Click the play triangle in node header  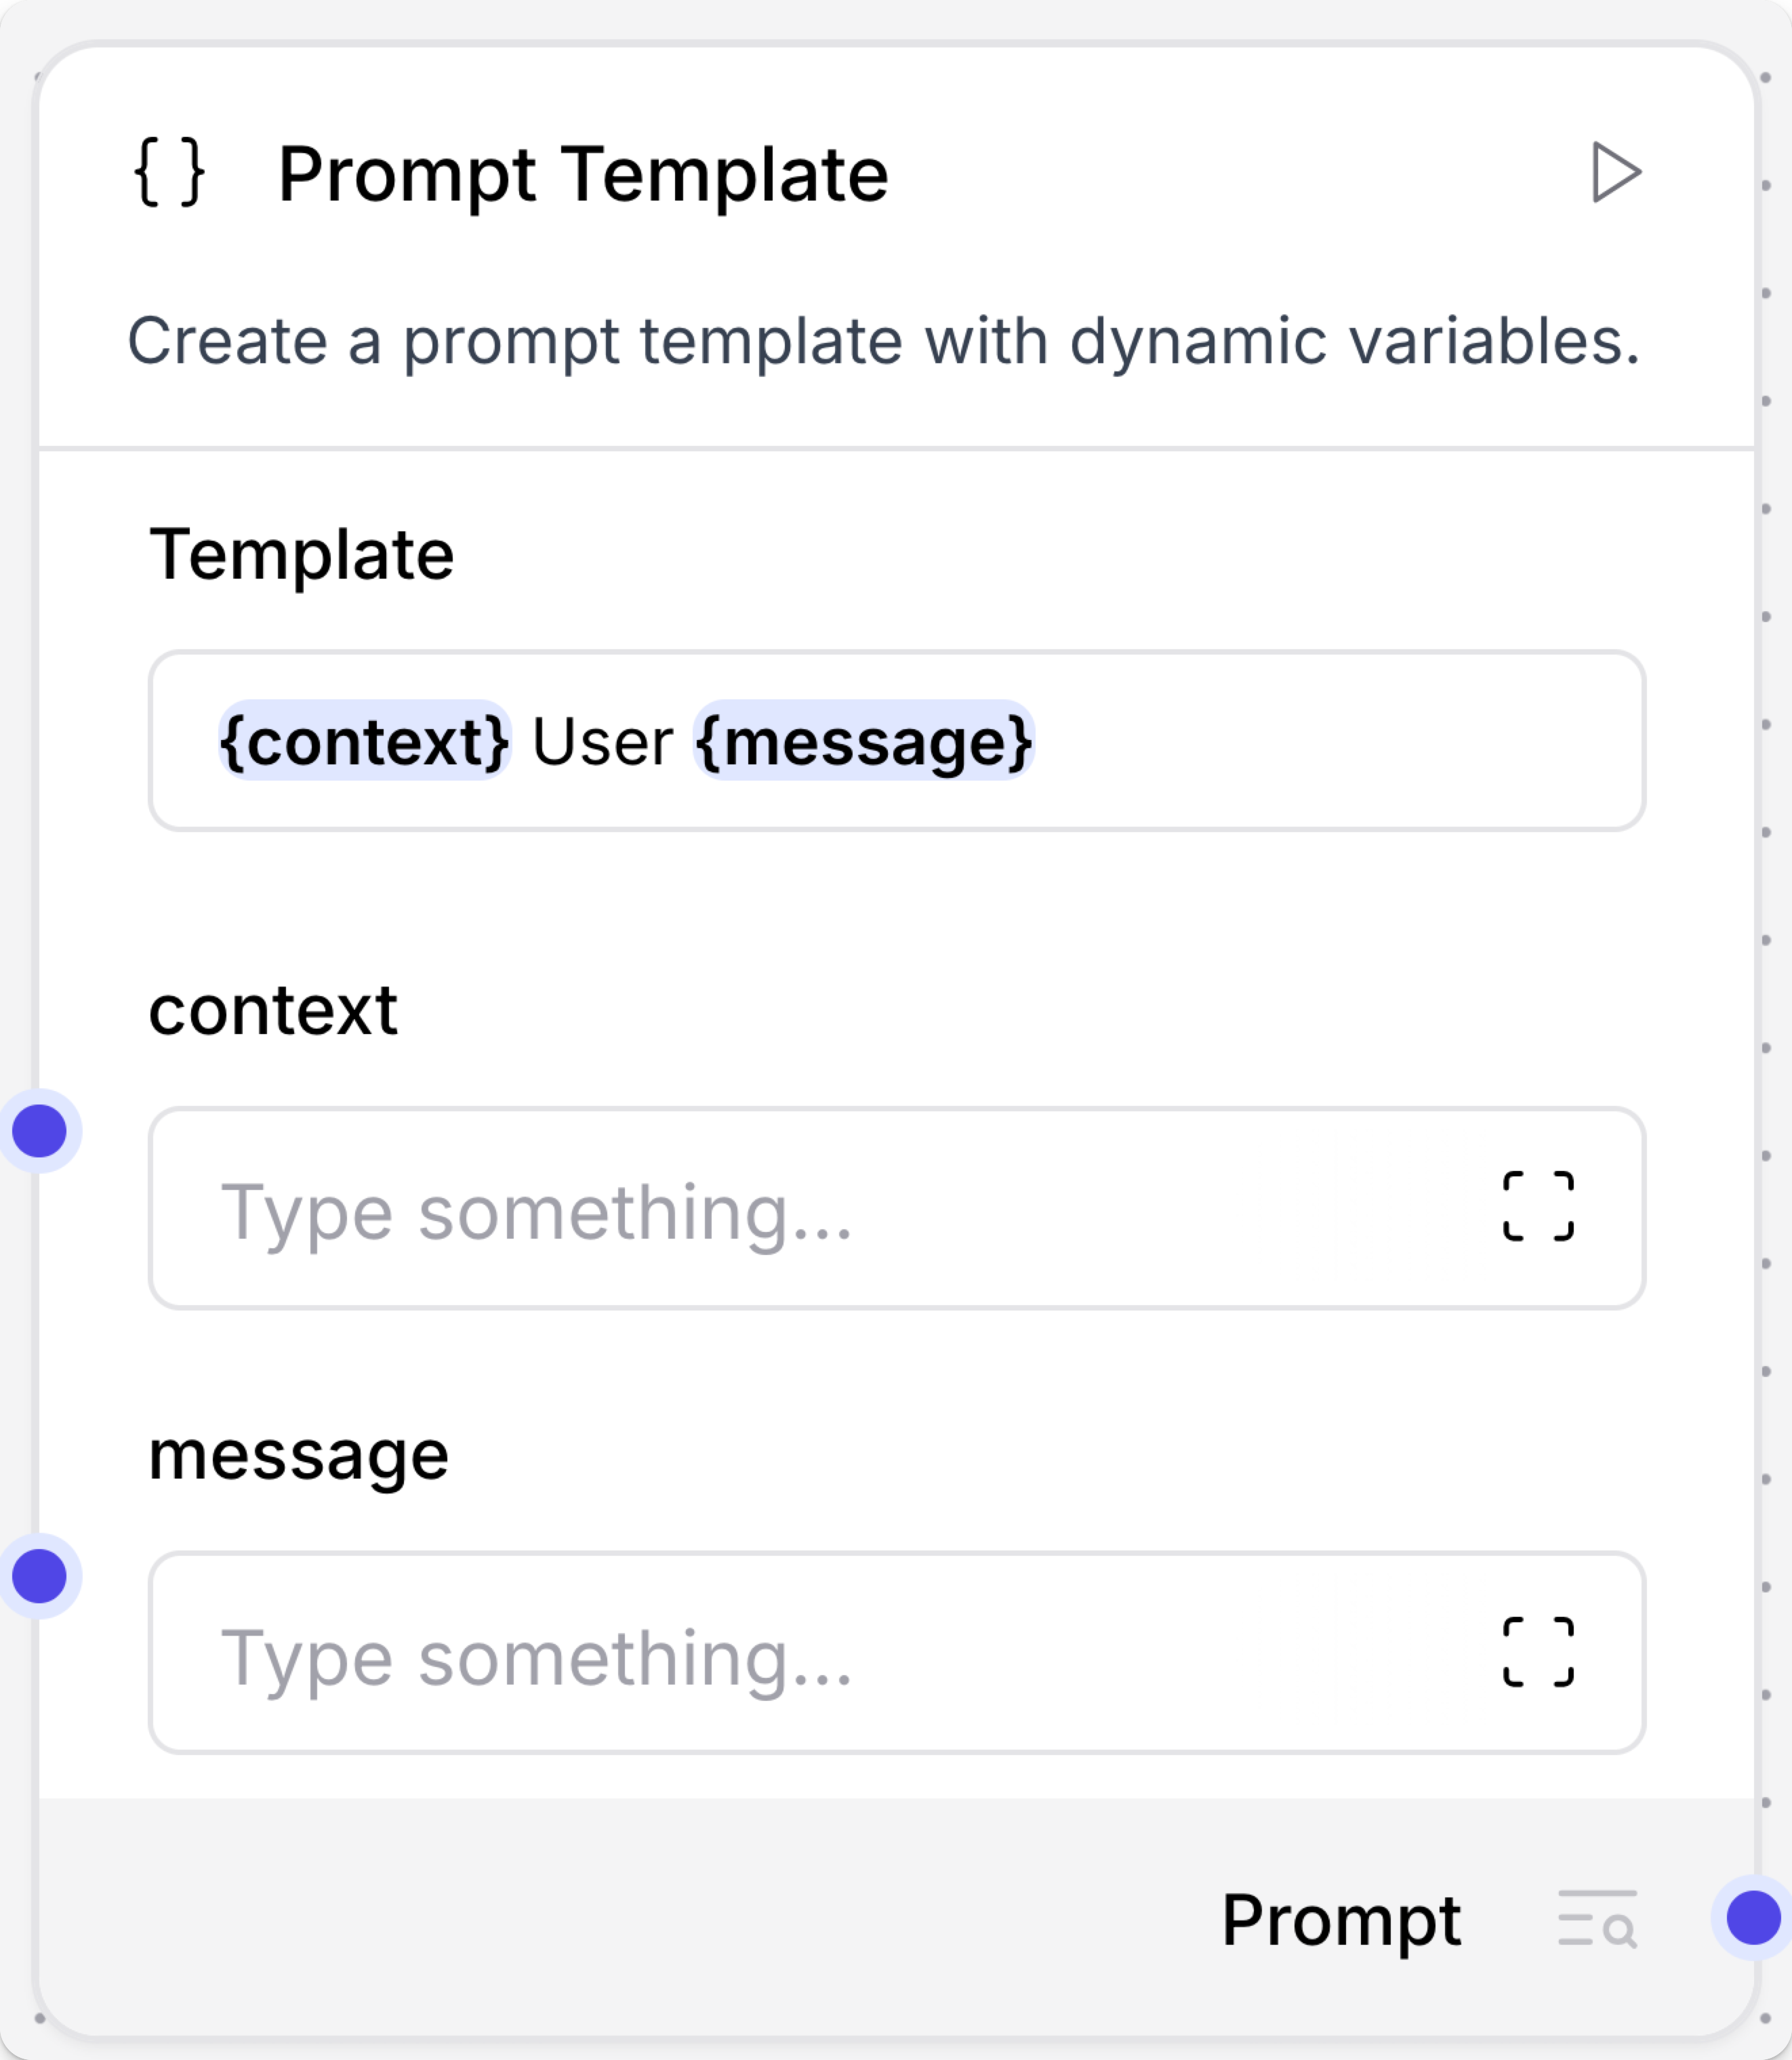tap(1617, 172)
